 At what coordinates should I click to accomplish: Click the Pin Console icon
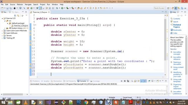coord(149,81)
